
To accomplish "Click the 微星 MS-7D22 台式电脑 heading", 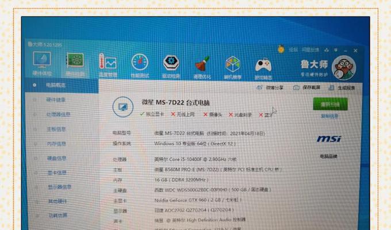I will click(175, 102).
